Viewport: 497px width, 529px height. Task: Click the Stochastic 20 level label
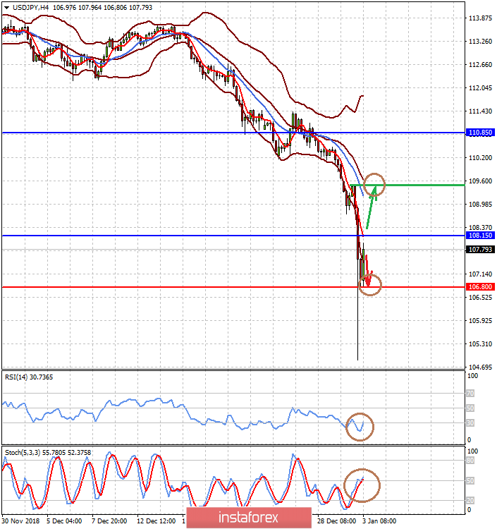470,500
